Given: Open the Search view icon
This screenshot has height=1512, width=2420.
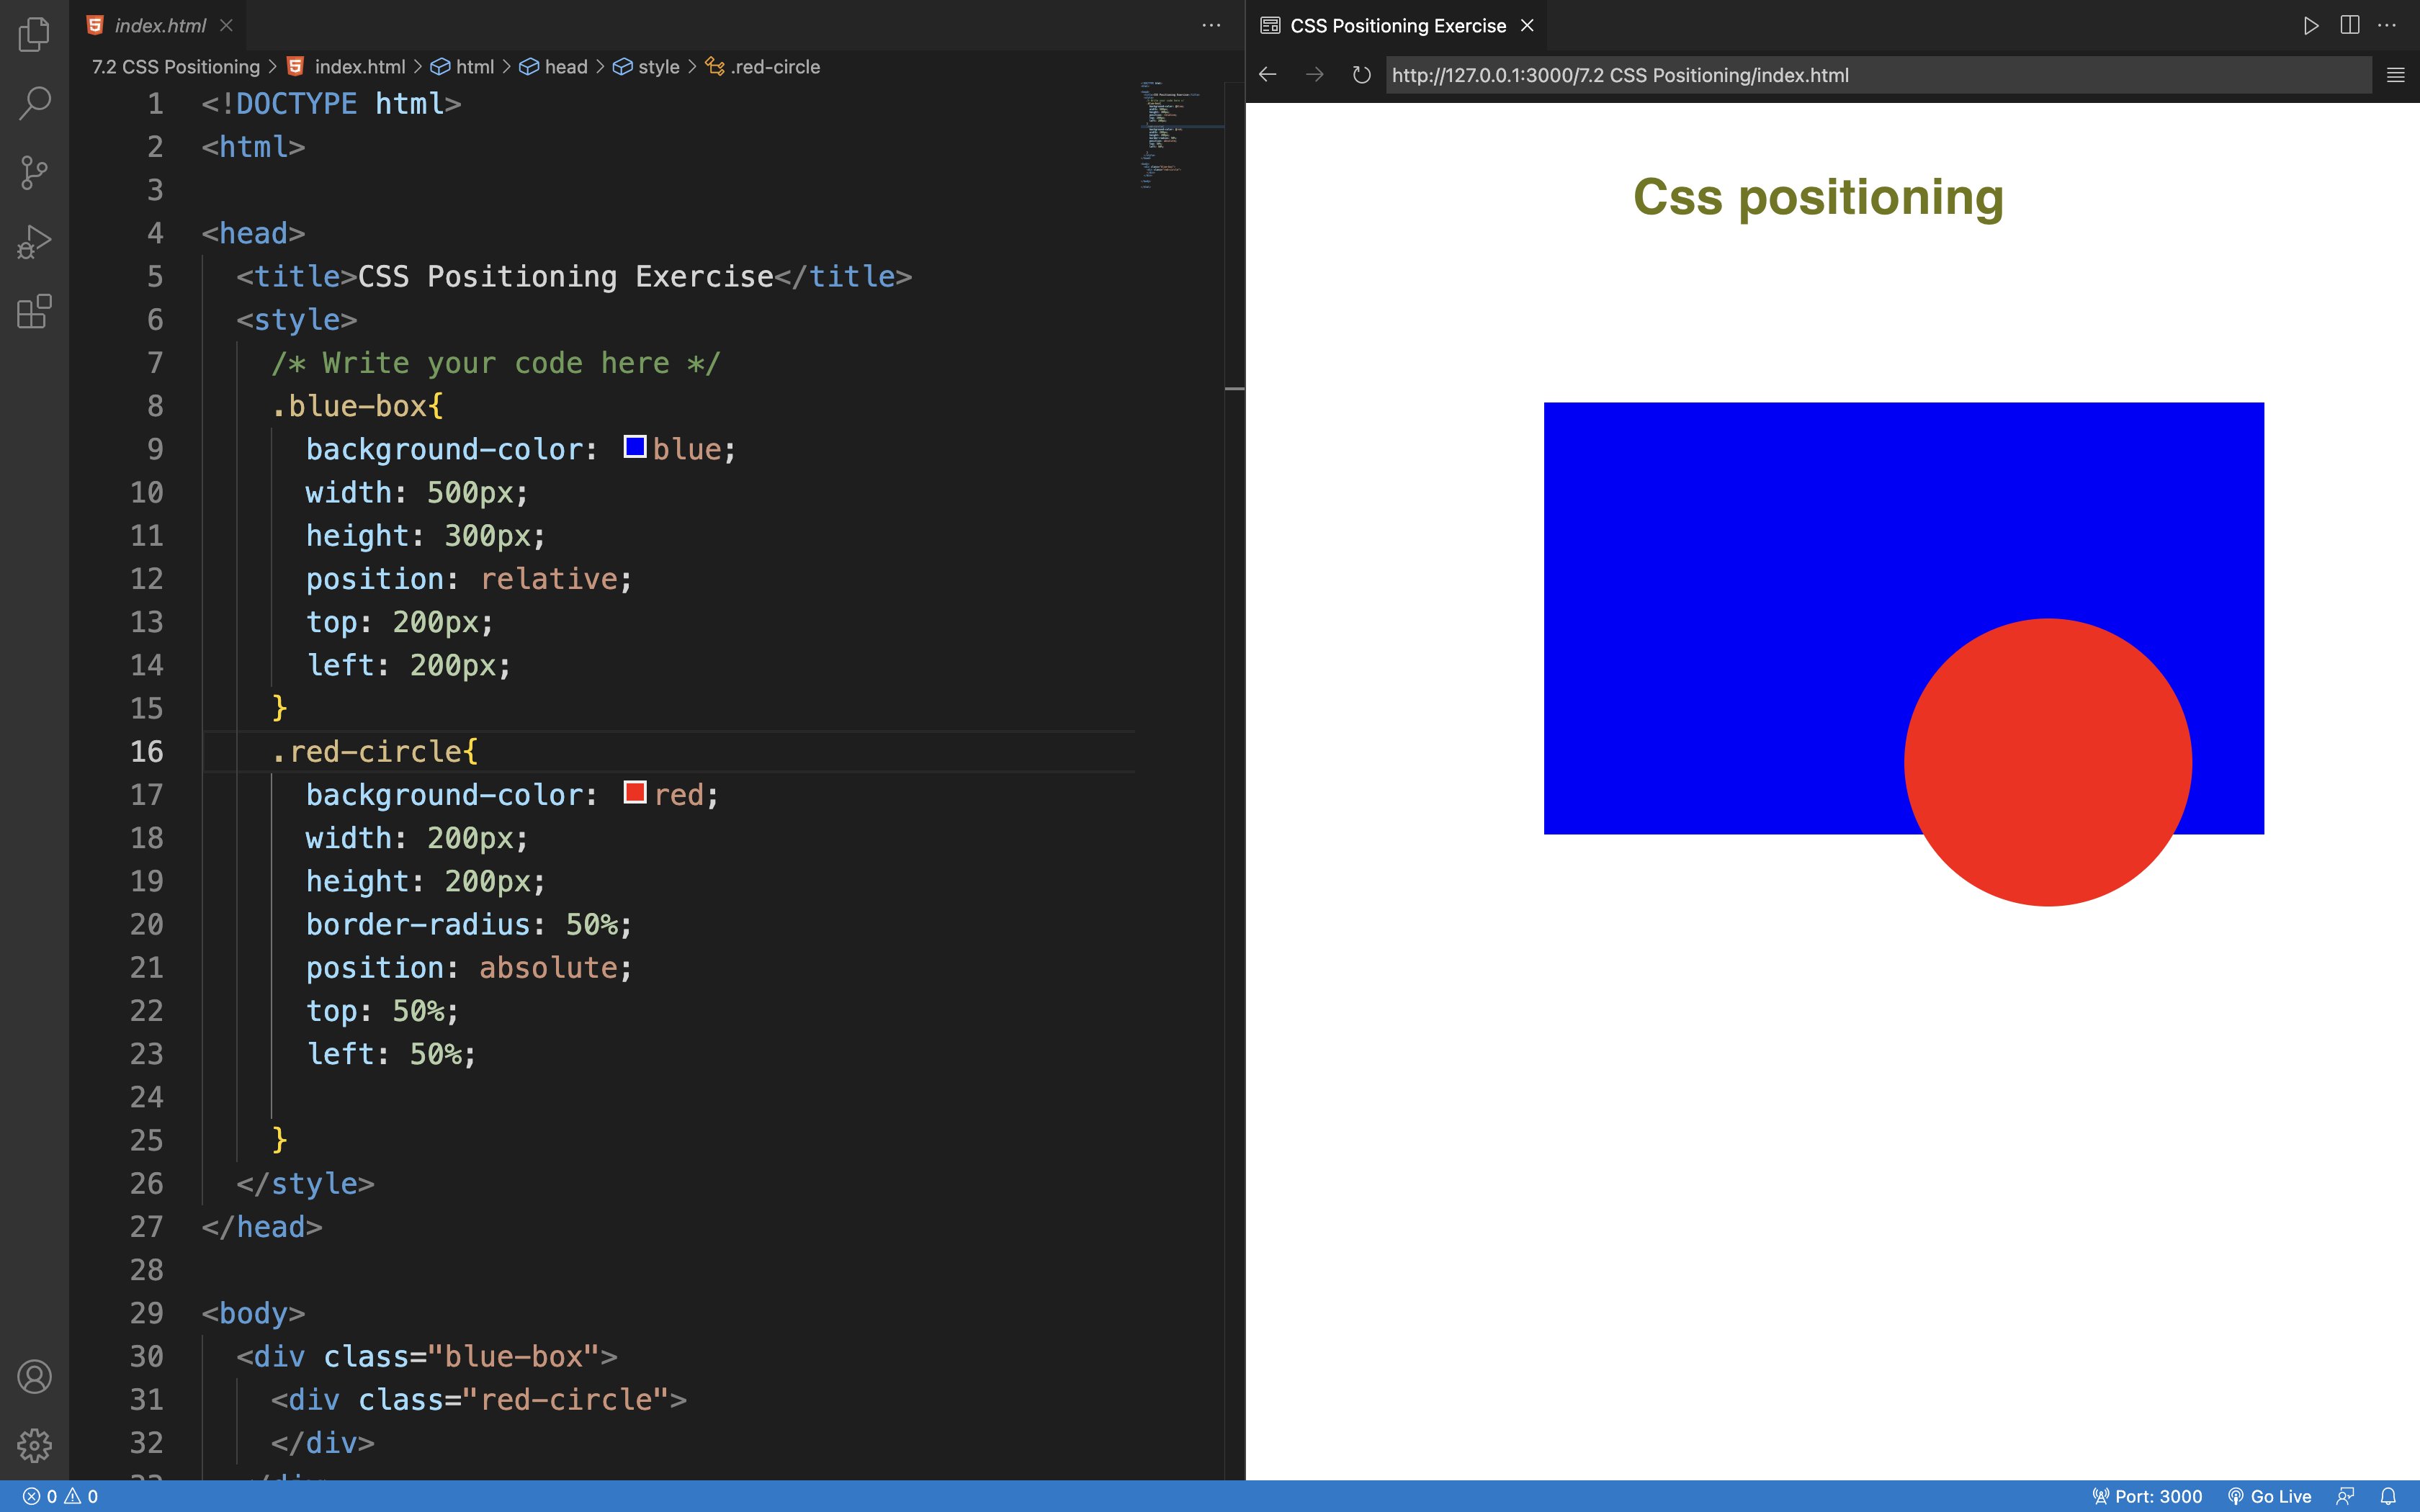Looking at the screenshot, I should point(34,103).
